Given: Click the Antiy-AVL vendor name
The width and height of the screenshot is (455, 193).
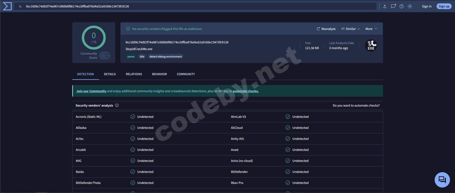Looking at the screenshot, I should point(237,139).
